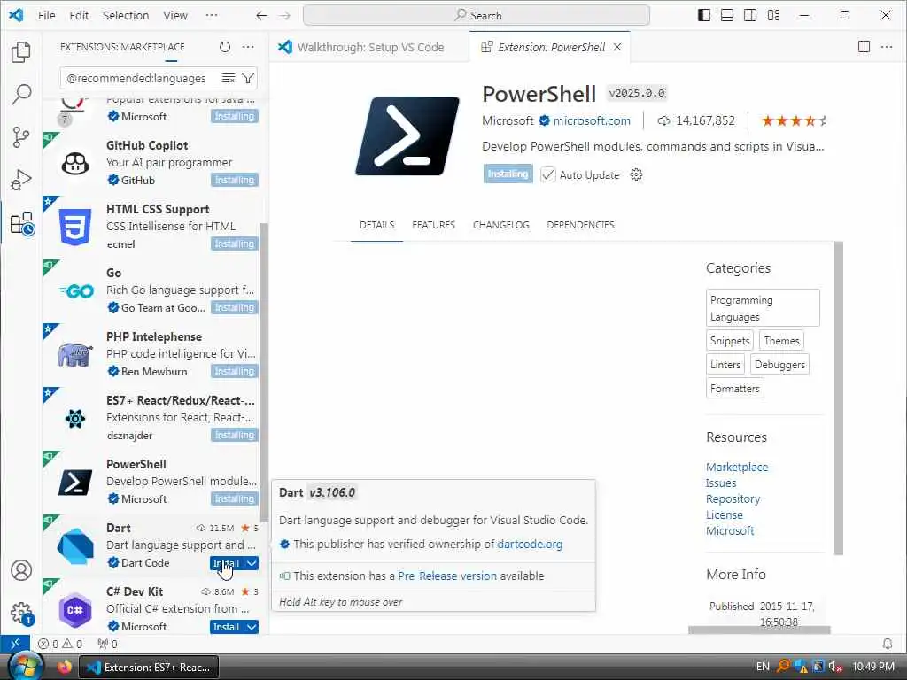Toggle primary side bar layout icon

tap(704, 16)
